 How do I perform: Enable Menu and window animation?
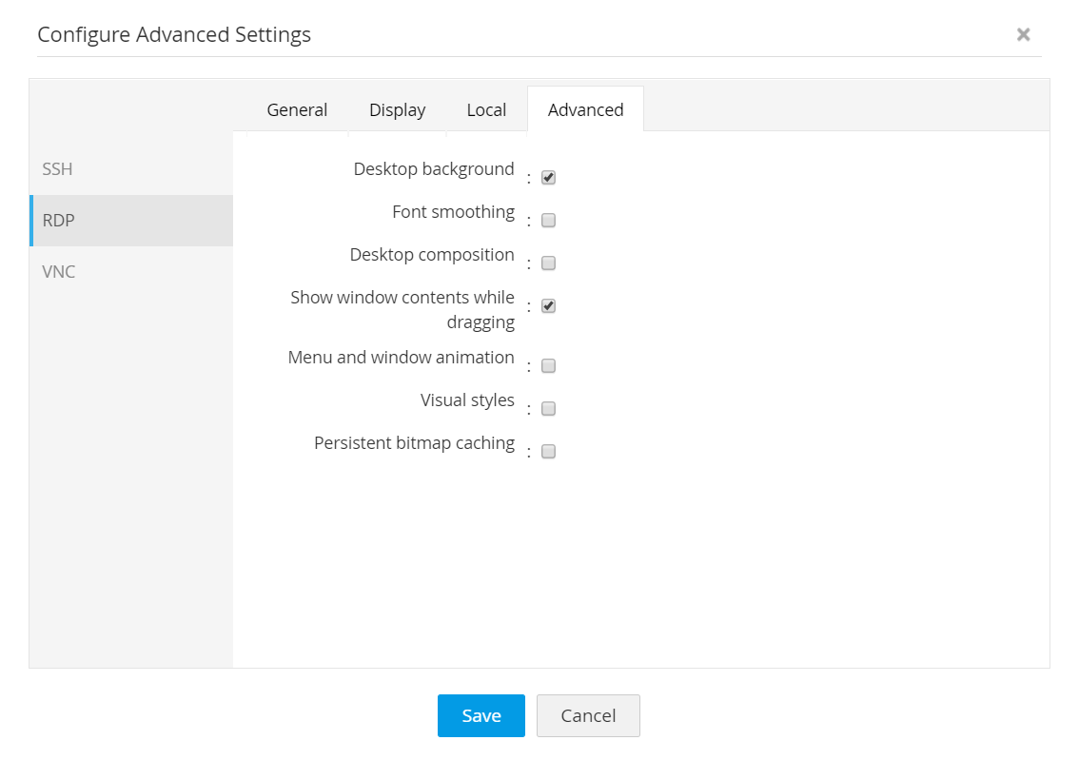click(548, 365)
